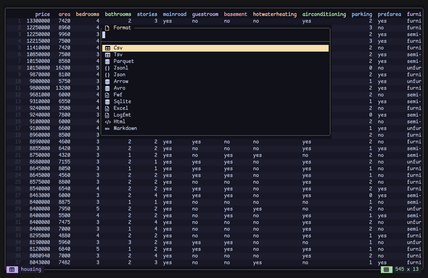Click the file icon in the Format title
This screenshot has height=278, width=428.
pos(107,28)
